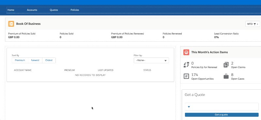The image size is (261, 120).
Task: Click the This Month's Action Items icon
Action: 186,52
